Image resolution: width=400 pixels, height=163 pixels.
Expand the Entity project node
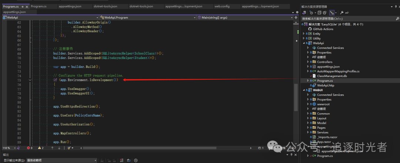(x=304, y=34)
